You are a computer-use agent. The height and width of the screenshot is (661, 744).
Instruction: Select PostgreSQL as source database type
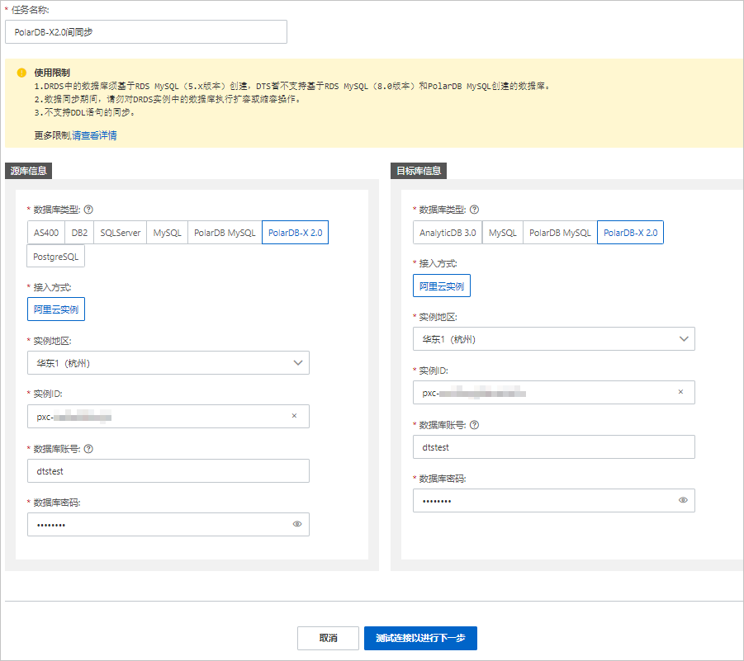(56, 256)
